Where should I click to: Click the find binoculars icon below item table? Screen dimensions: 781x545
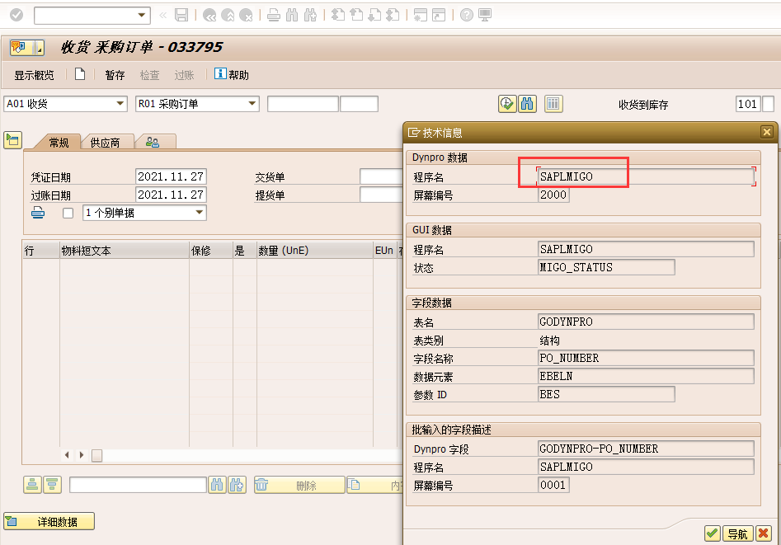point(217,485)
